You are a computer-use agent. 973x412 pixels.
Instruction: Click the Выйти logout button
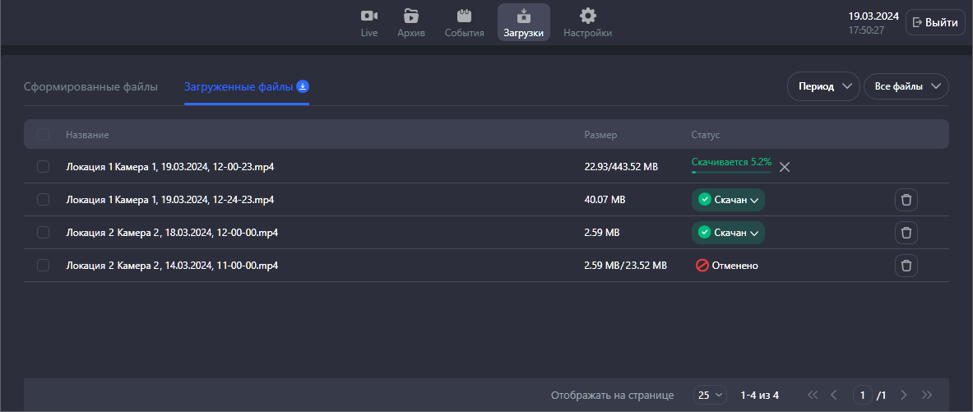point(935,22)
